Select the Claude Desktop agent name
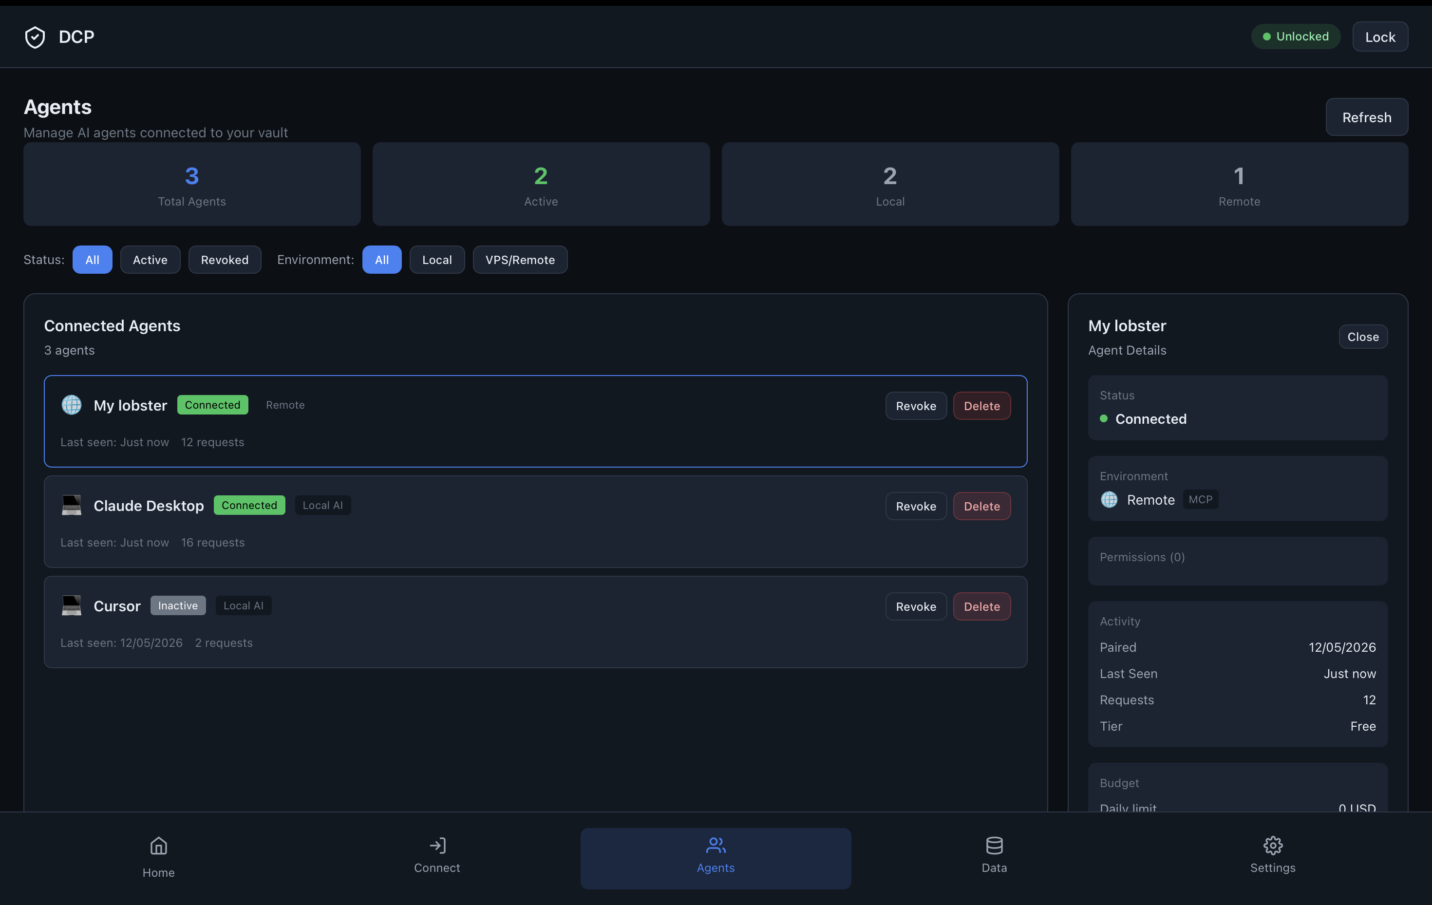 [149, 506]
